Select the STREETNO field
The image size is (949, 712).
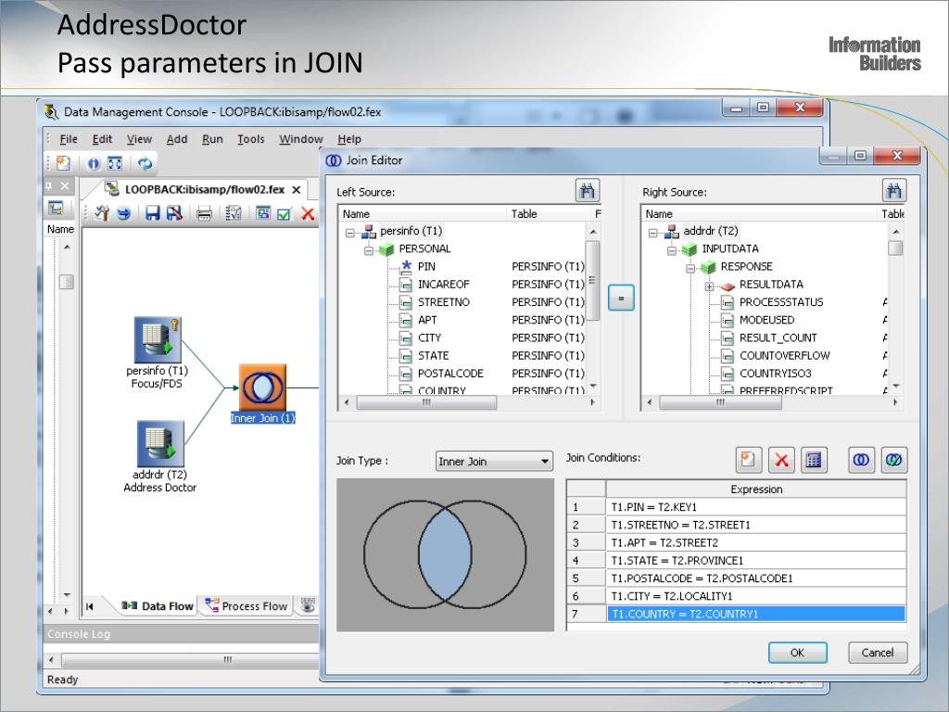pos(444,302)
